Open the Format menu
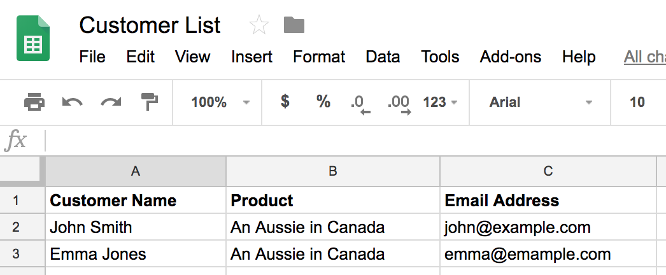Screen dimensions: 666x275 [319, 57]
